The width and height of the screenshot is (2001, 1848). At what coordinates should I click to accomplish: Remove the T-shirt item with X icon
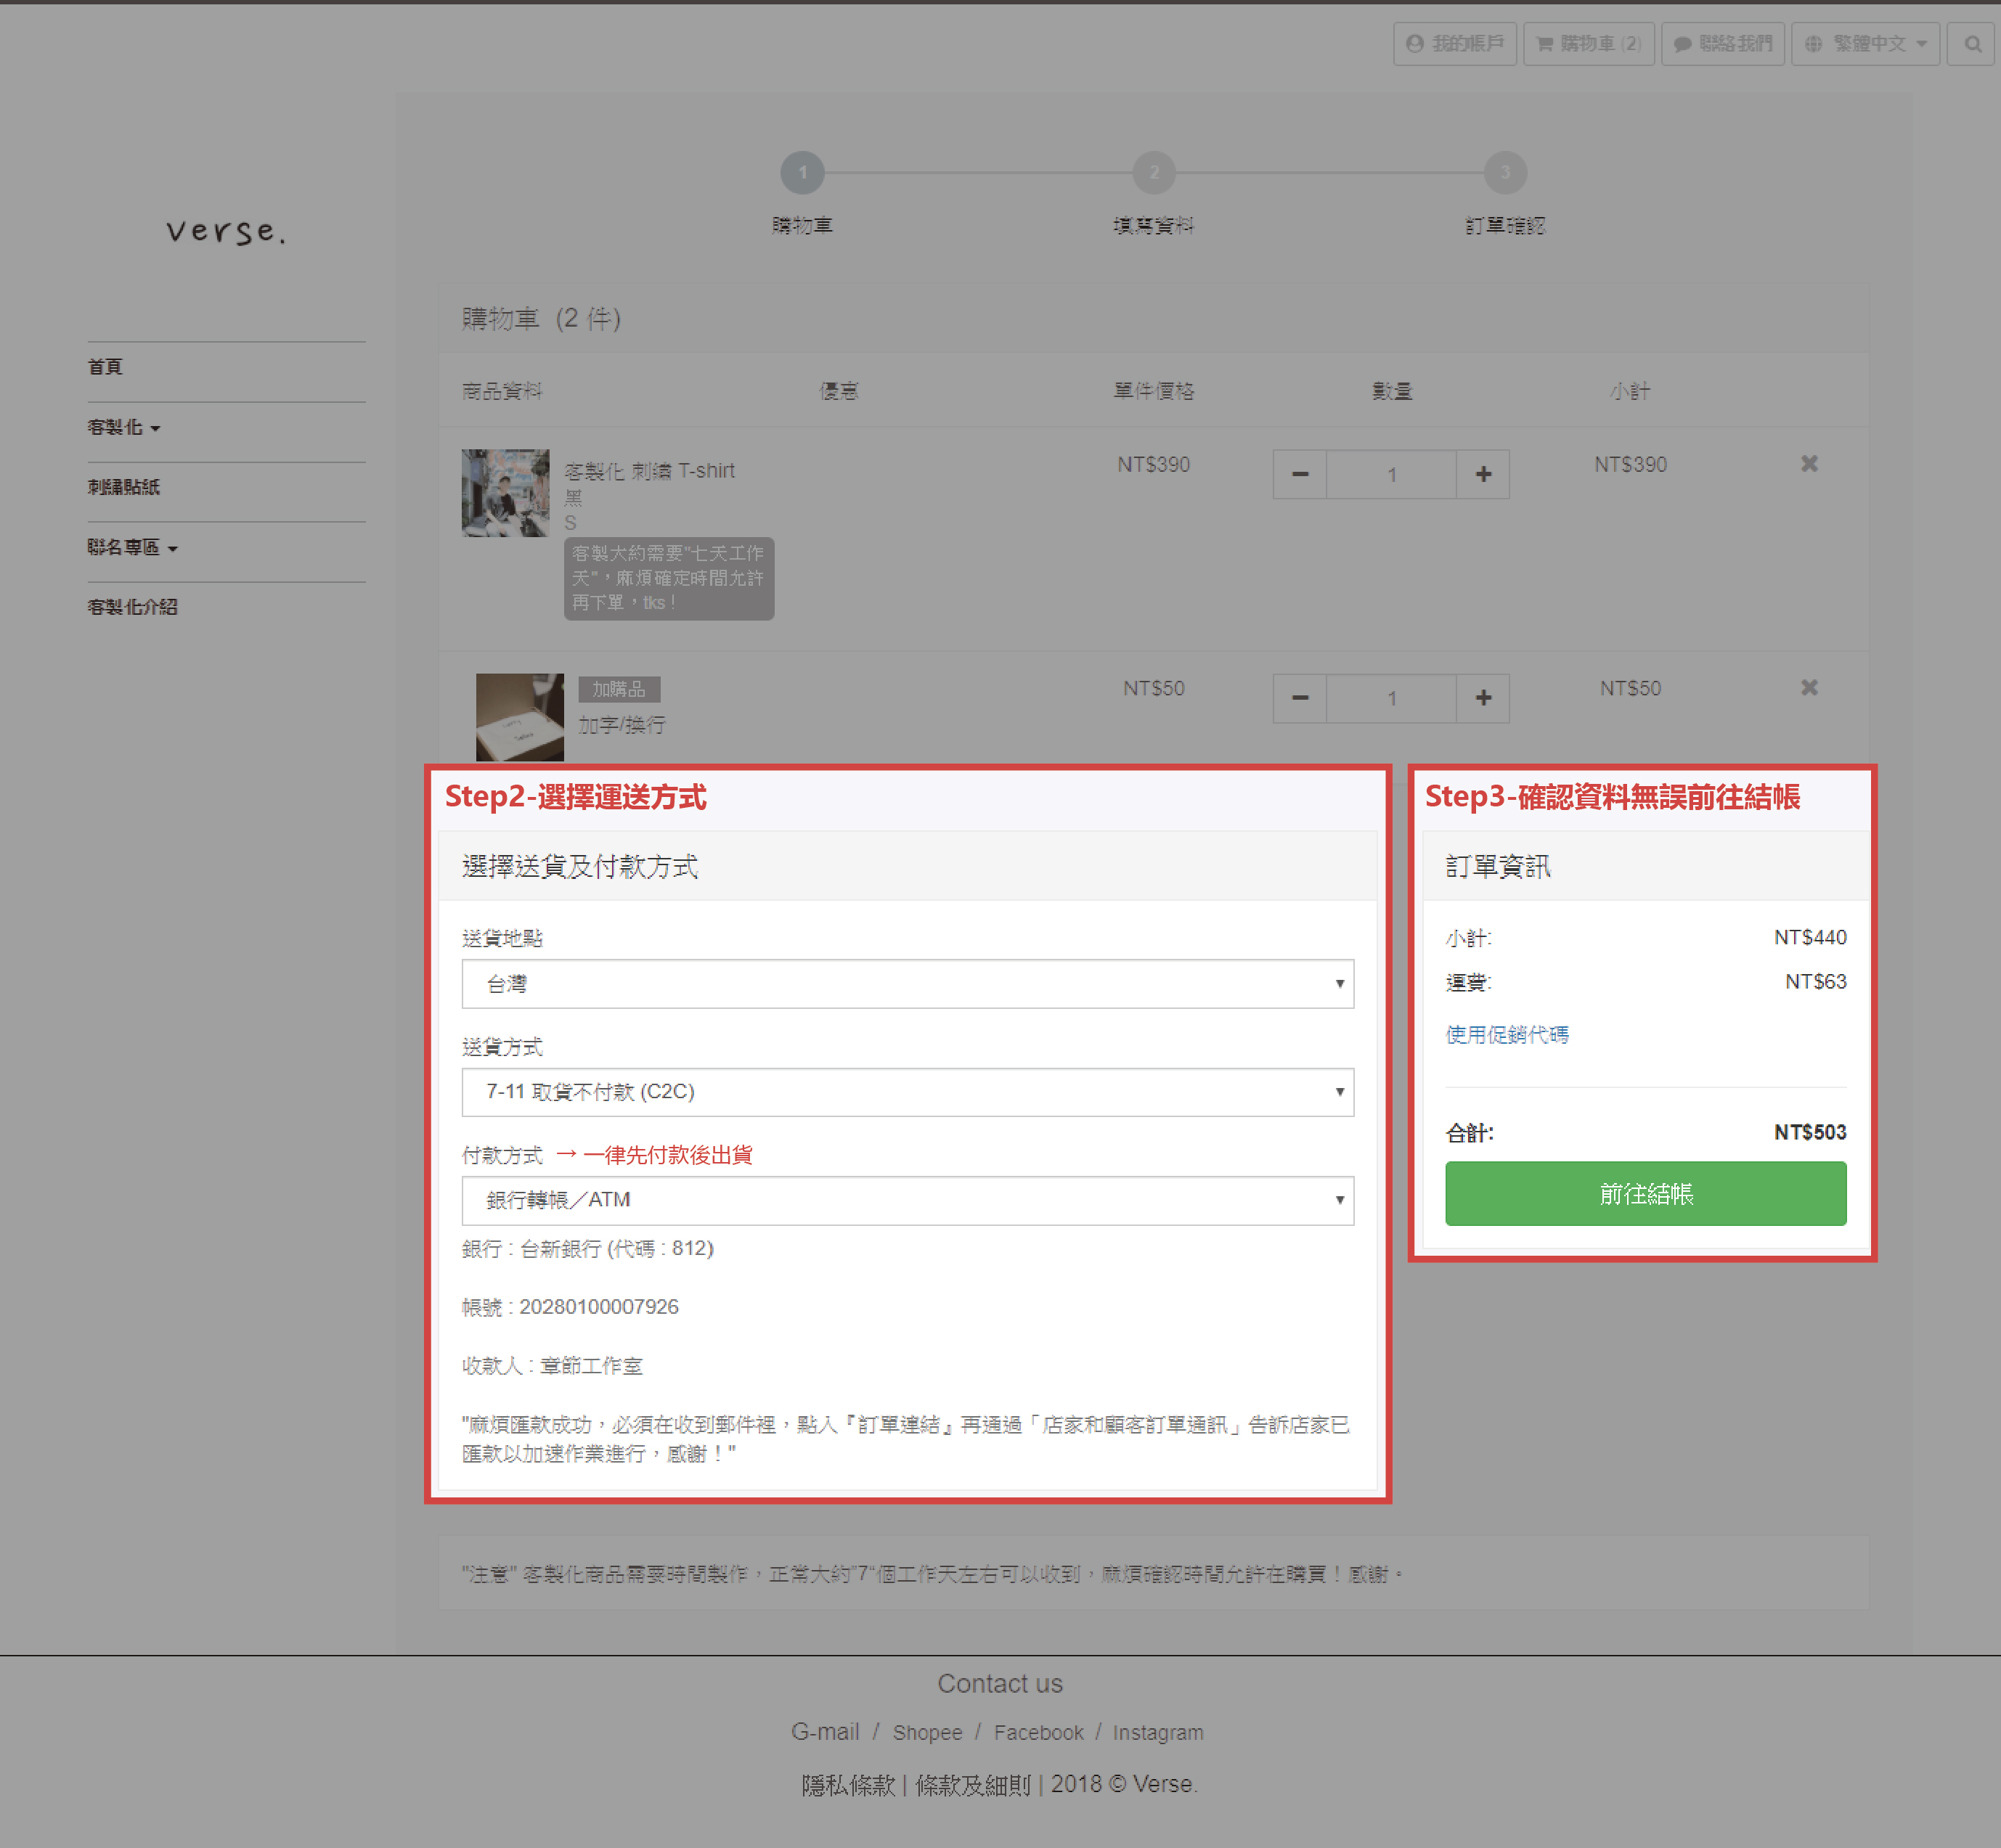coord(1809,464)
